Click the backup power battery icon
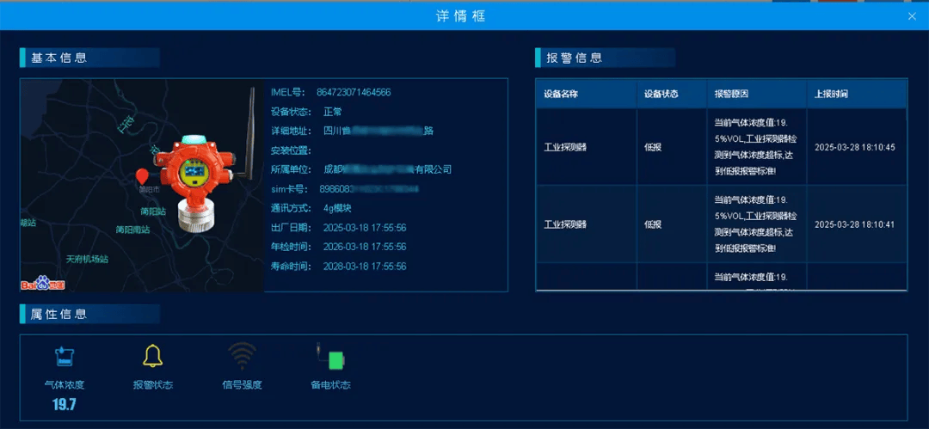 331,356
